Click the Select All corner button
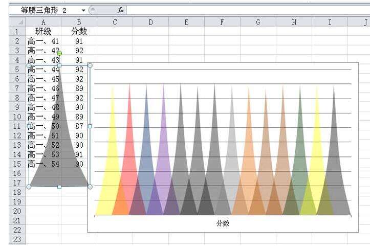 17,22
